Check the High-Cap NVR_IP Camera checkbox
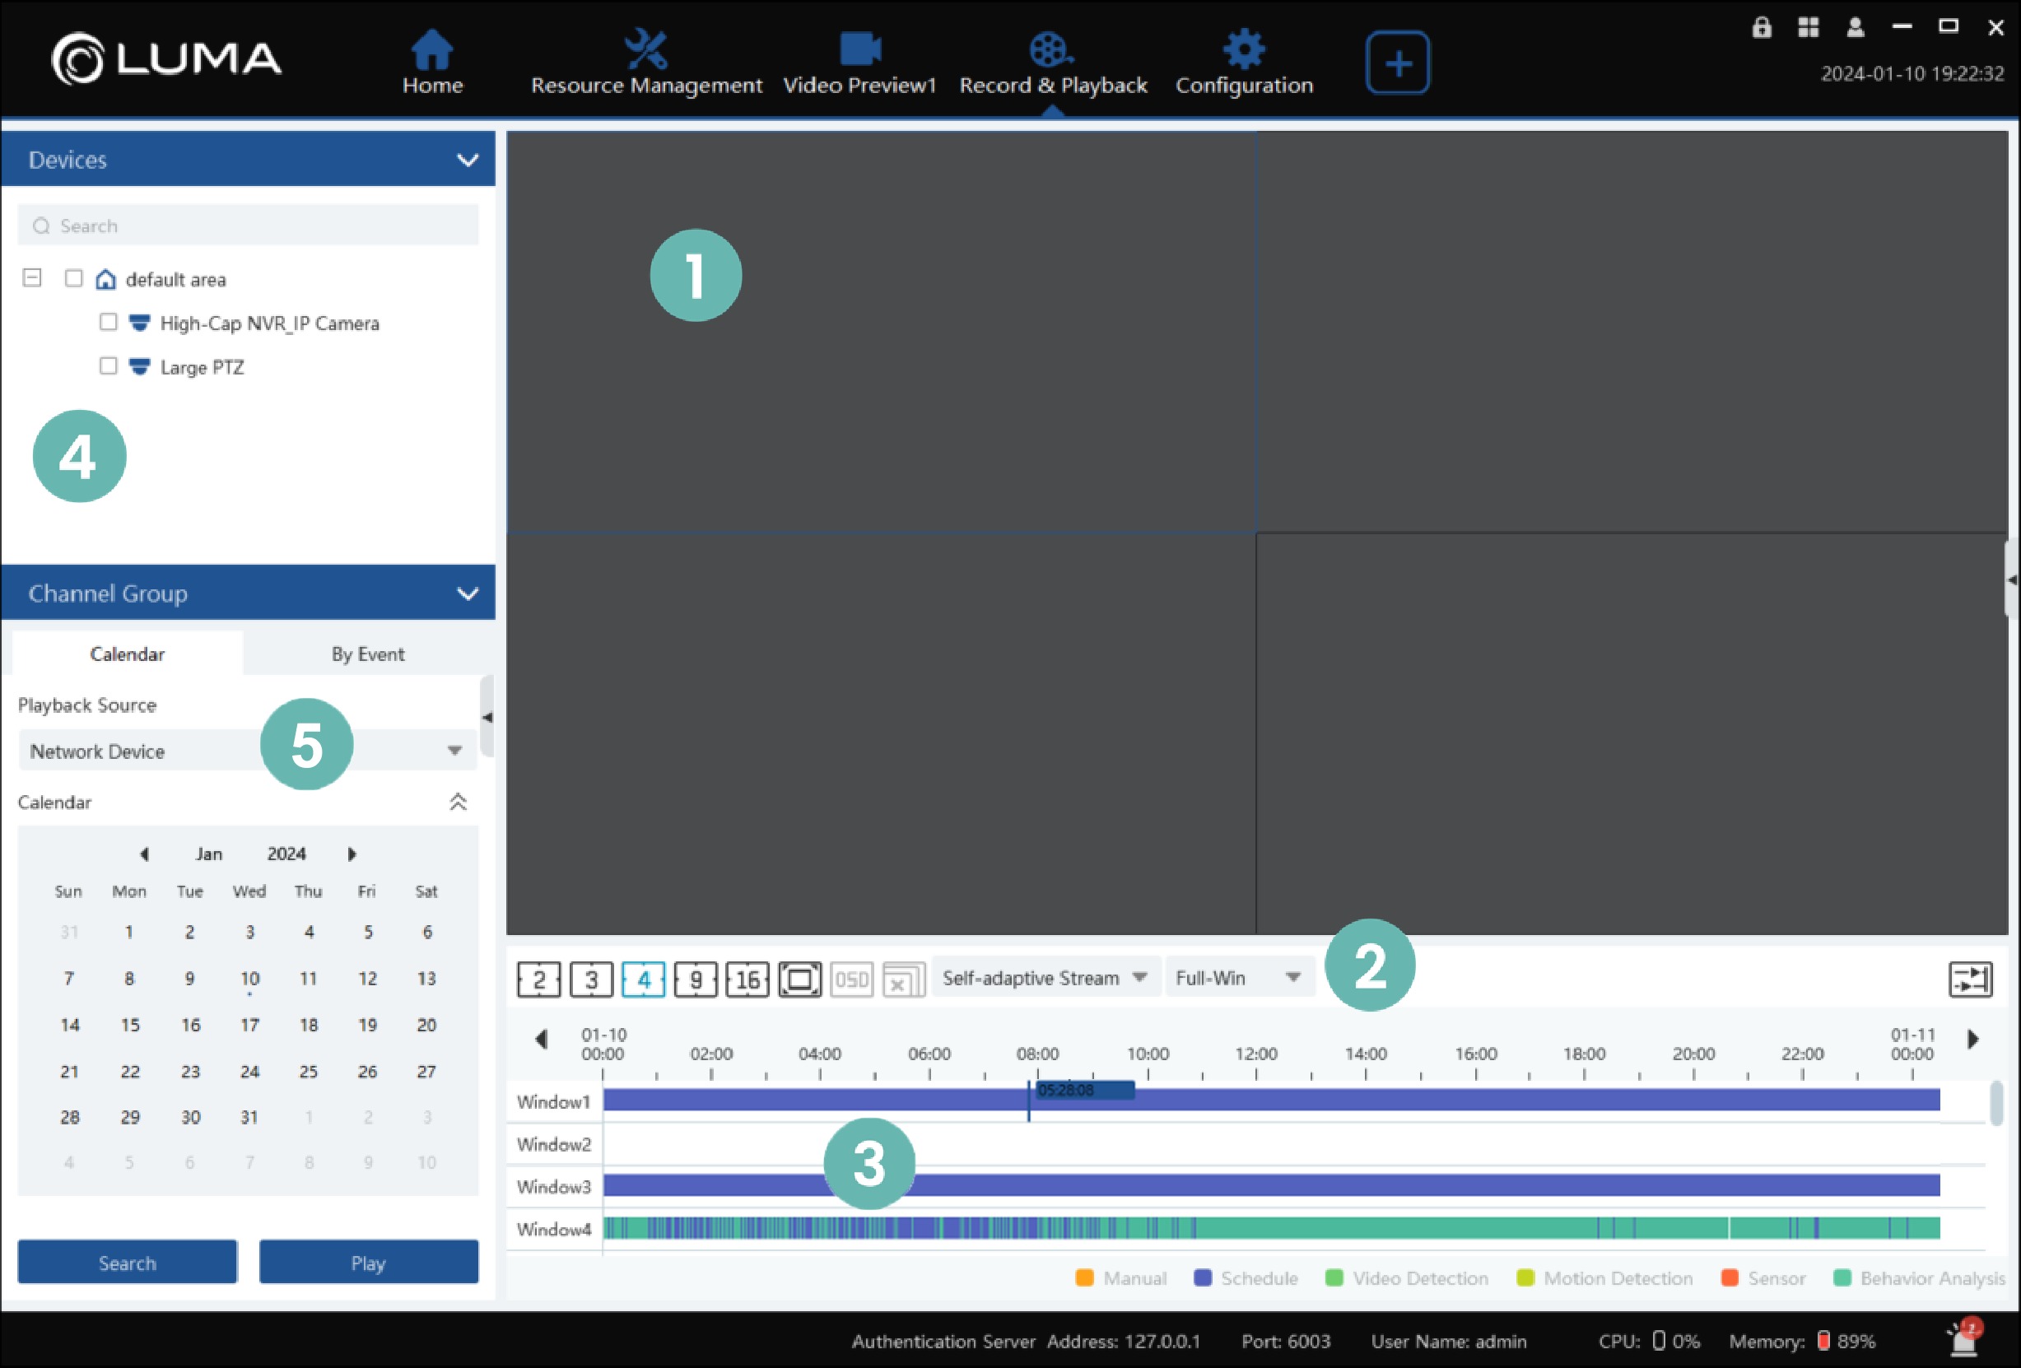Screen dimensions: 2021x1368 pos(108,323)
